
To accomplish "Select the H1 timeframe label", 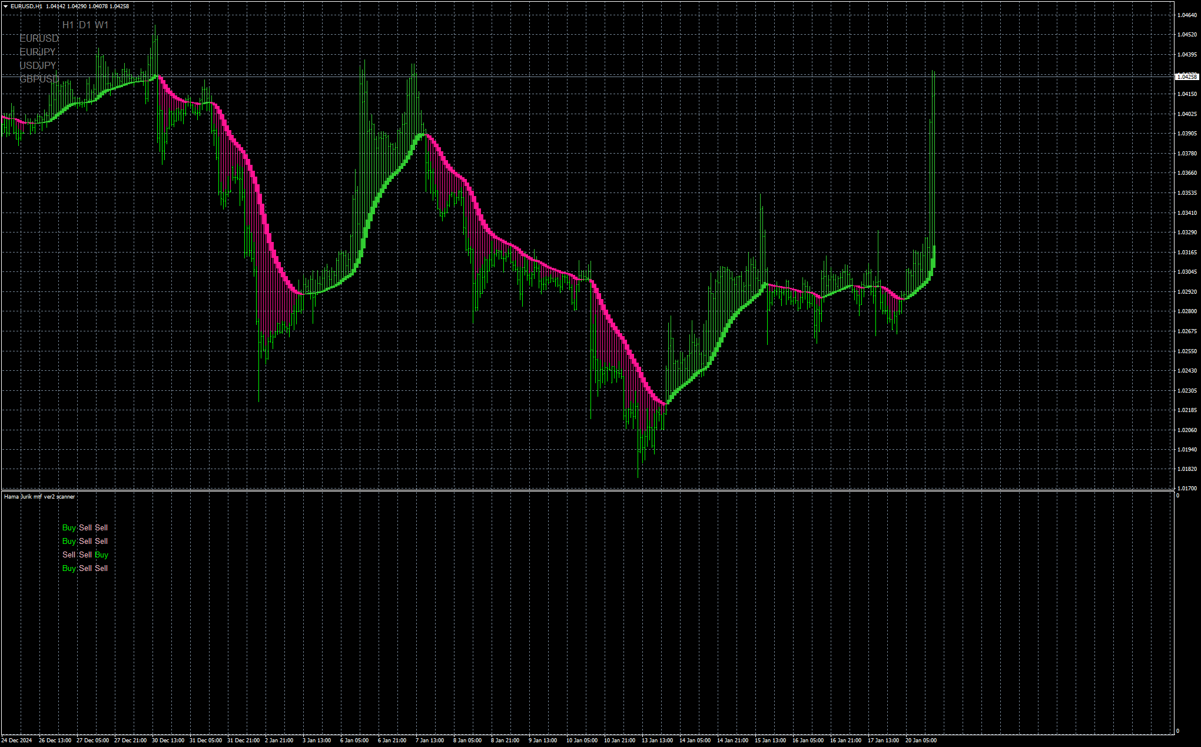I will click(68, 25).
